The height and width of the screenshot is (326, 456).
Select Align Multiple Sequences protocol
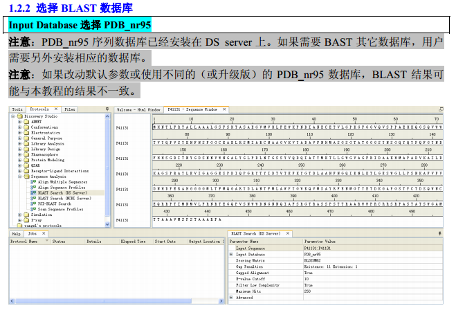coord(62,182)
